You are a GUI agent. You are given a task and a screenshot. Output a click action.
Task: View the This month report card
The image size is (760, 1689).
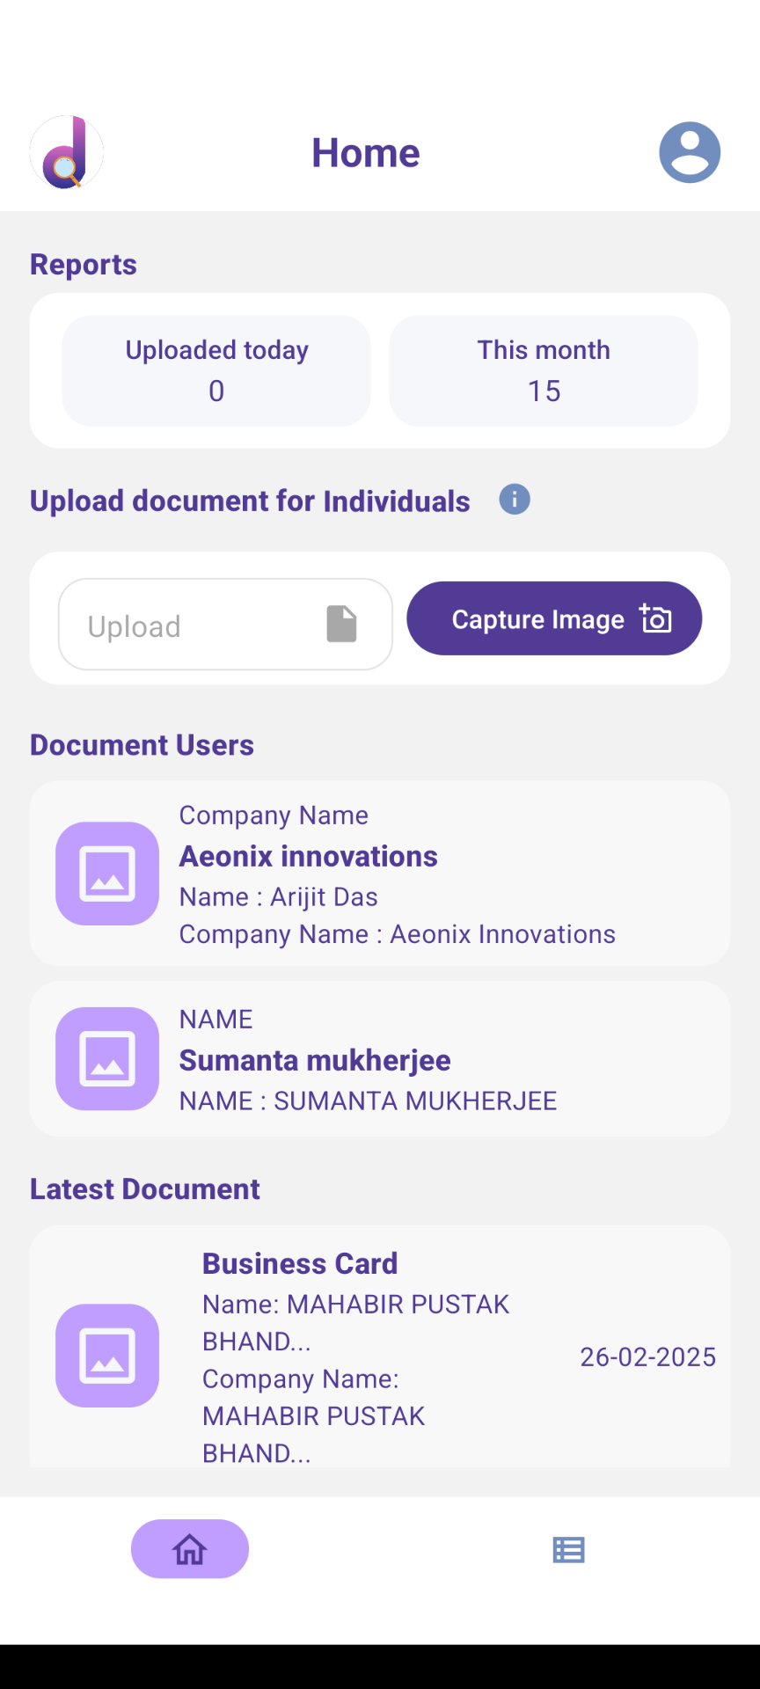click(x=544, y=370)
